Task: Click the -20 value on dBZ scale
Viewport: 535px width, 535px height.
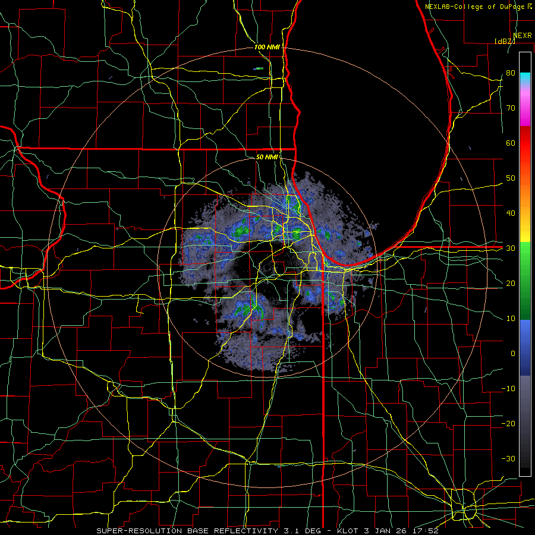Action: pyautogui.click(x=508, y=423)
